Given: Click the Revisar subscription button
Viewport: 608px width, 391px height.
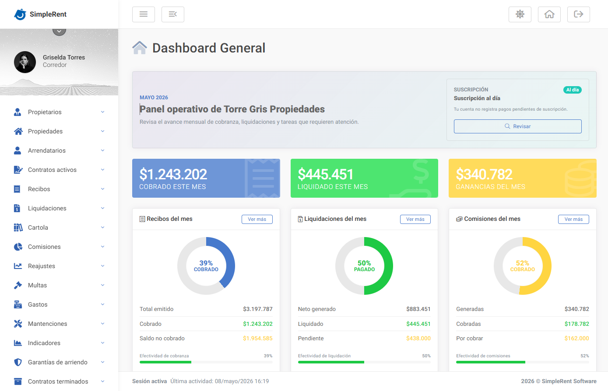Looking at the screenshot, I should 518,126.
